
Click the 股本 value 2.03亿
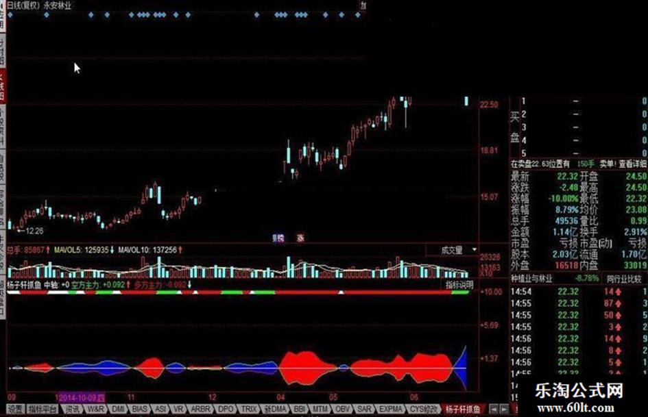tap(565, 254)
